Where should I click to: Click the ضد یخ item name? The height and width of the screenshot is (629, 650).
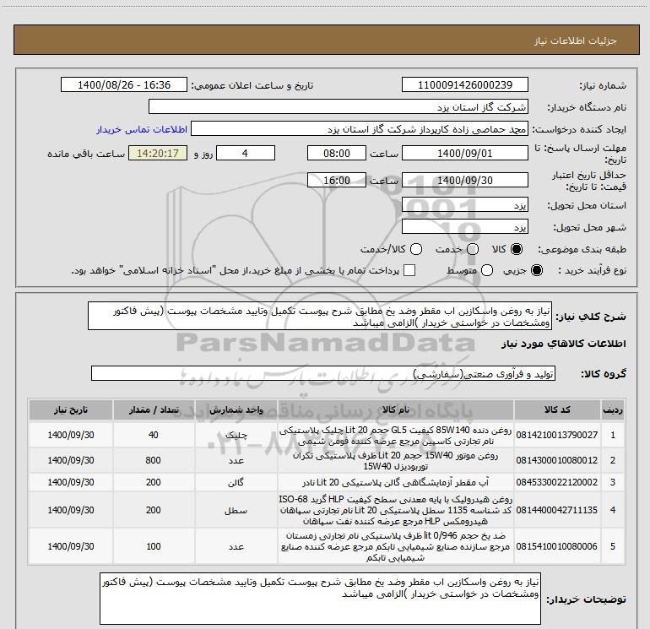pos(395,546)
